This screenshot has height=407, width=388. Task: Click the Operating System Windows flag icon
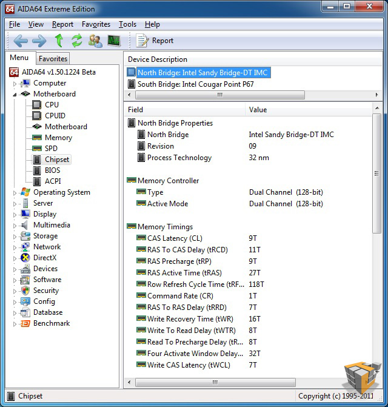click(x=25, y=192)
